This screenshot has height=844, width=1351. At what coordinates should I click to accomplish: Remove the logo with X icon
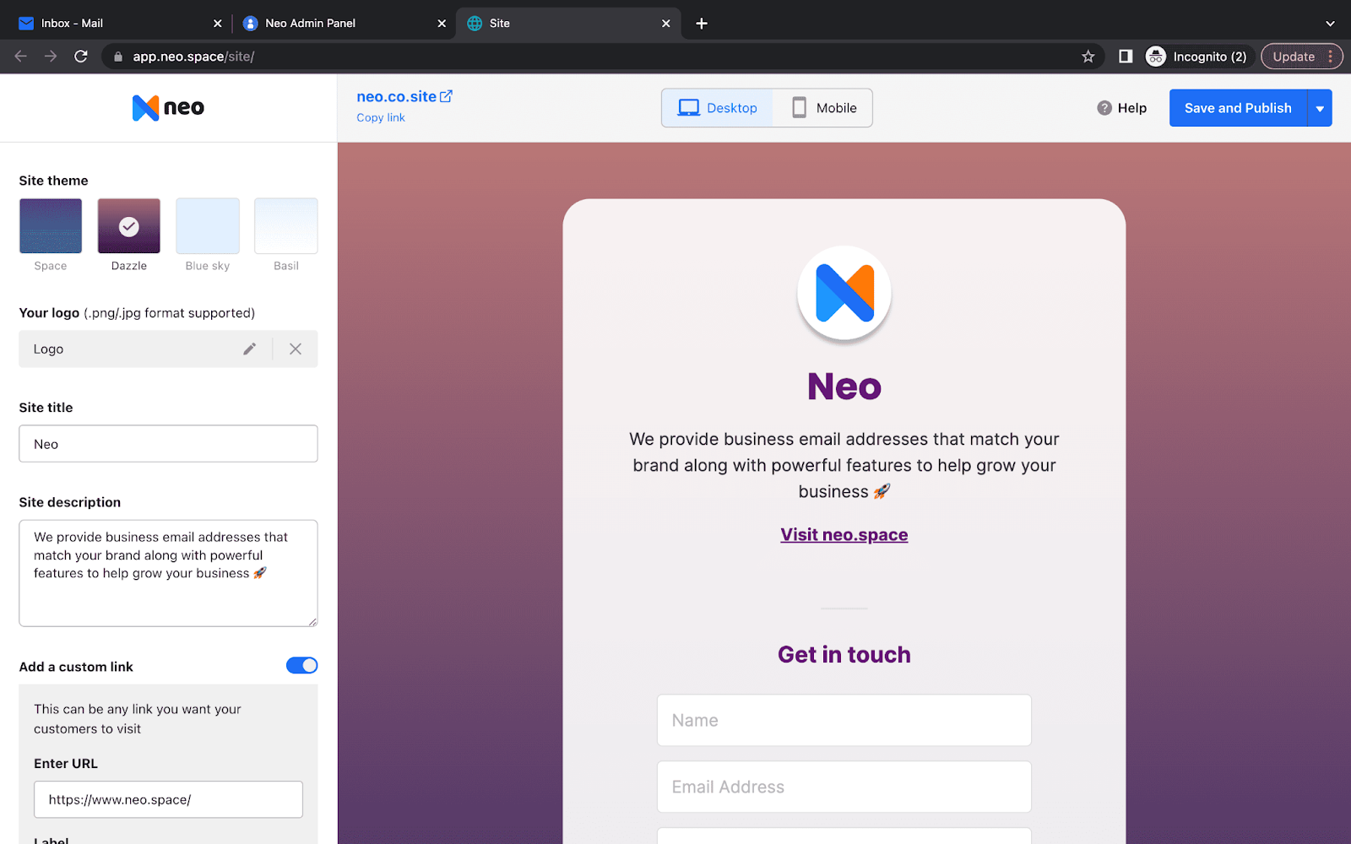(x=296, y=349)
